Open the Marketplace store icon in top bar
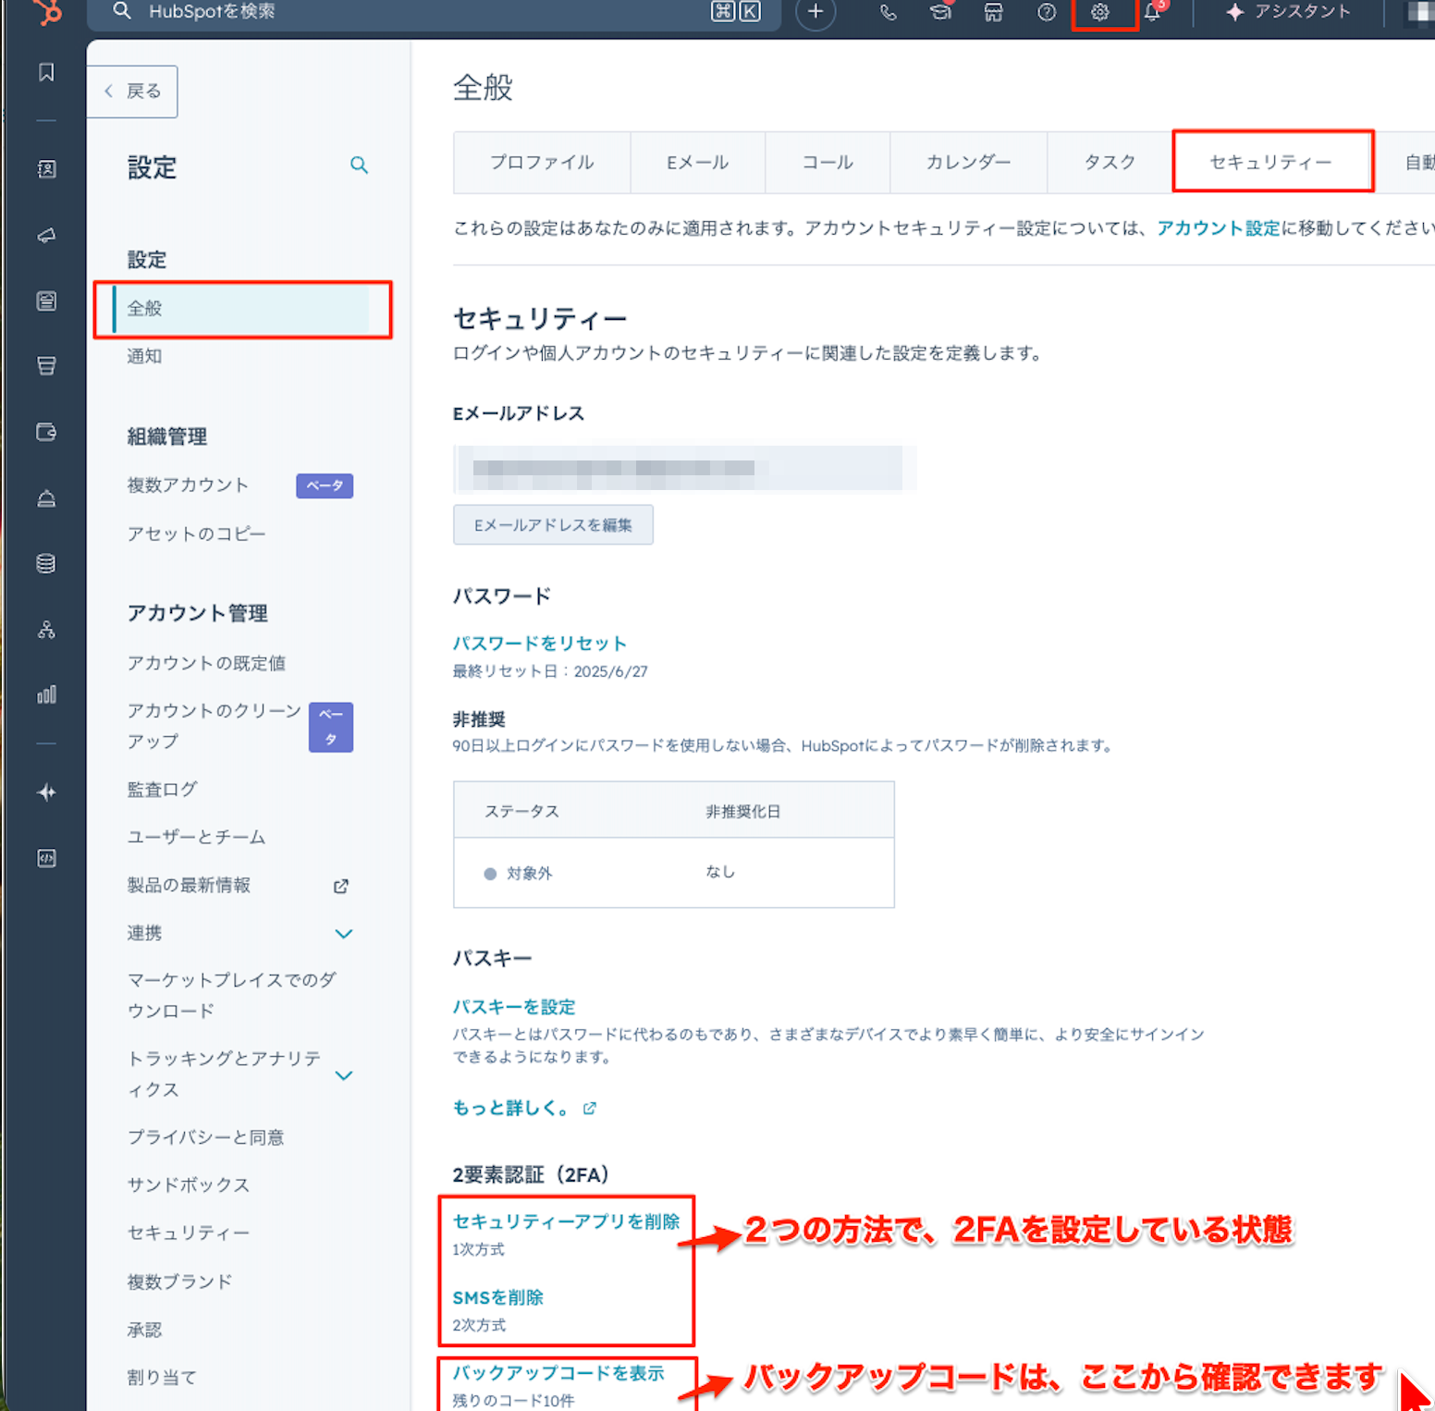Screen dimensions: 1435x1411 coord(993,12)
